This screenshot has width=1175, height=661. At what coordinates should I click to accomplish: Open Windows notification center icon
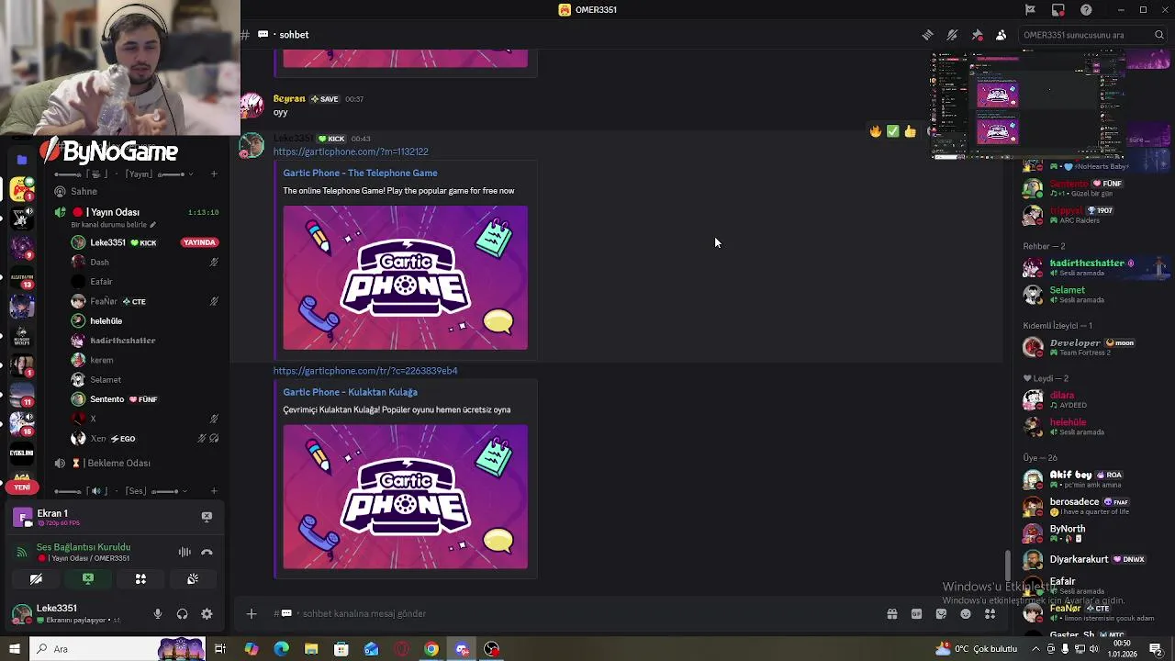coord(1156,649)
